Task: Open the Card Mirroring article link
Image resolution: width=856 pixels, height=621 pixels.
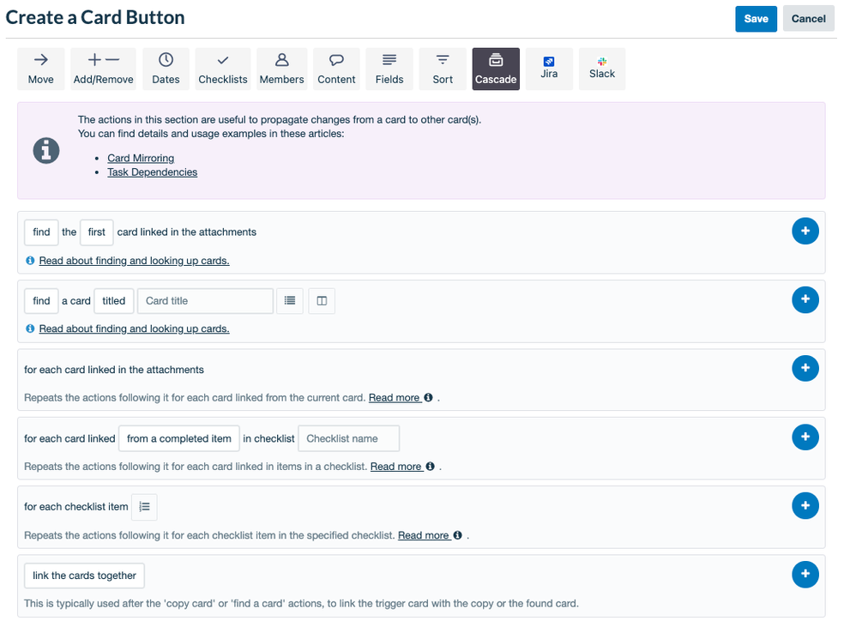Action: click(141, 158)
